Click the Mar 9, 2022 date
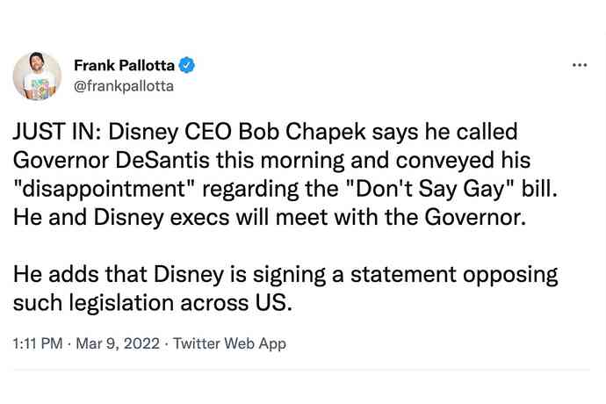Screen dimensions: 606x404 [x=118, y=343]
